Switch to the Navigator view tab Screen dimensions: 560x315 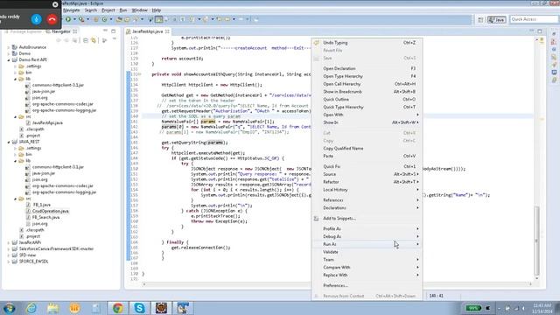click(61, 31)
